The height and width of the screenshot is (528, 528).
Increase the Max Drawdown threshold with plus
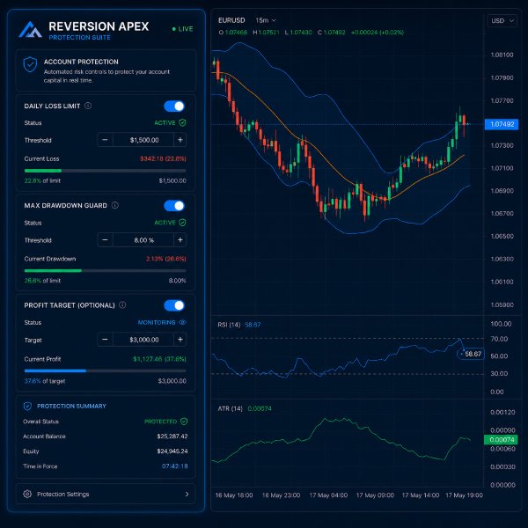(x=180, y=239)
